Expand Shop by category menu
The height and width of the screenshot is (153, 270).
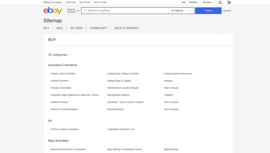click(x=73, y=11)
